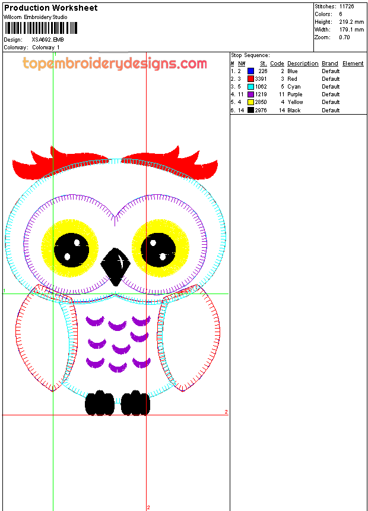Click stitch count 2850 in Yellow row
368x511 pixels.
tap(261, 102)
